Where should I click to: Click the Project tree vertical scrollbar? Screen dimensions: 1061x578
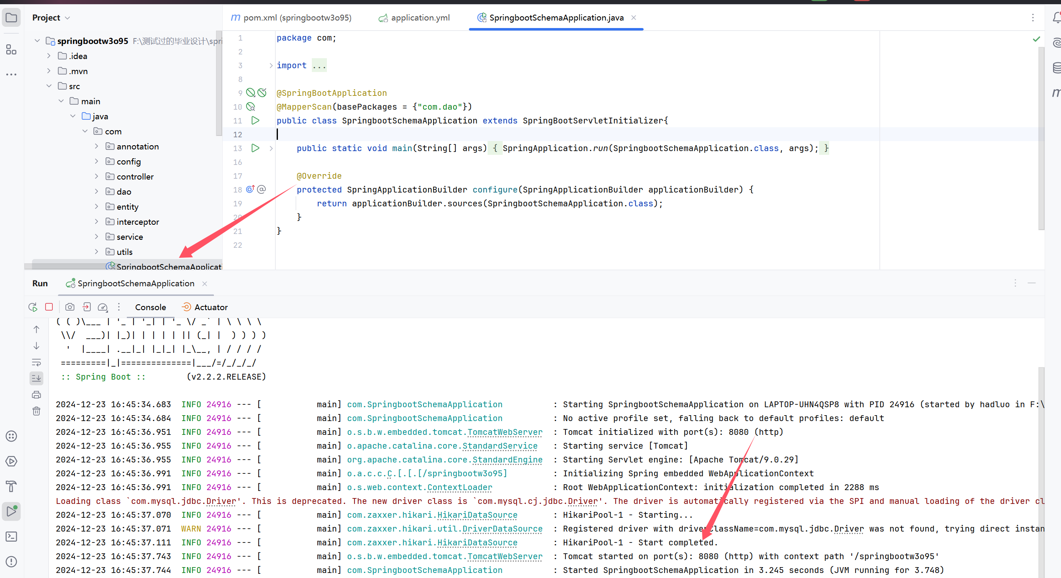[x=219, y=84]
